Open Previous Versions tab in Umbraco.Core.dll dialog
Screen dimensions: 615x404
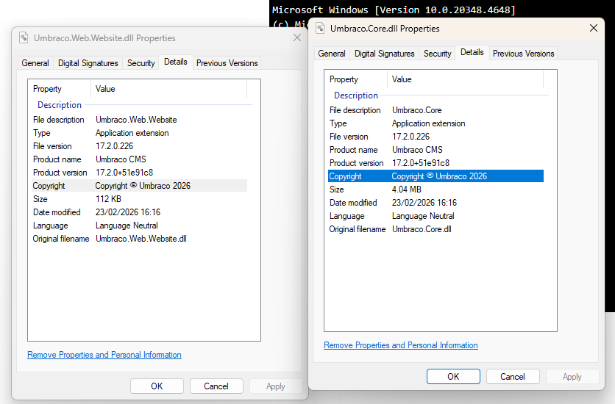click(x=523, y=54)
